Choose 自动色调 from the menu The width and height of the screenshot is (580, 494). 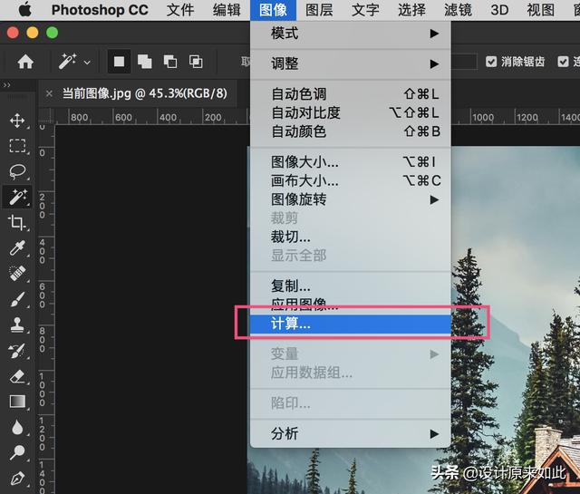coord(351,94)
